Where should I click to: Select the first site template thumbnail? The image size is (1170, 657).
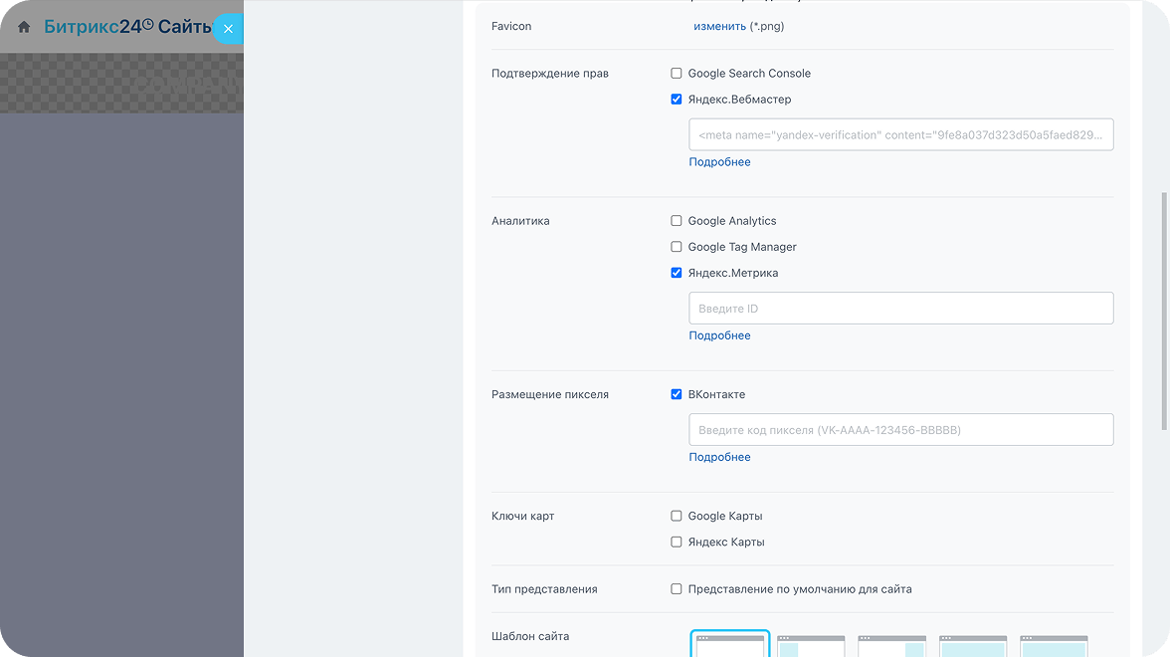(x=730, y=645)
